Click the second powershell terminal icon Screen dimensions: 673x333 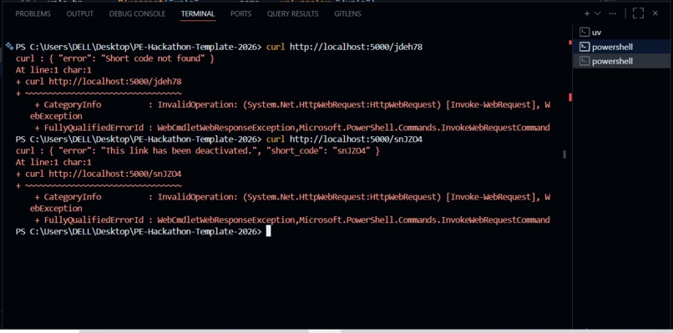click(584, 61)
